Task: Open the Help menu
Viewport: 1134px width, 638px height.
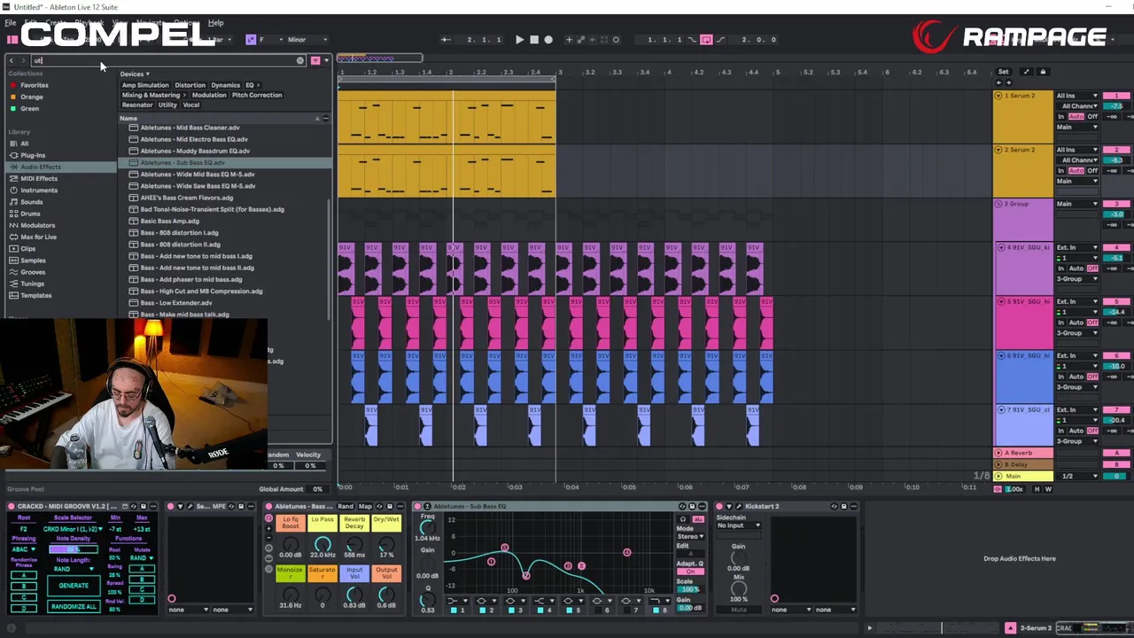Action: [215, 23]
